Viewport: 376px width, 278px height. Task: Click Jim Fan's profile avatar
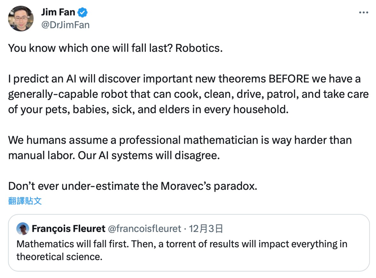pyautogui.click(x=20, y=19)
